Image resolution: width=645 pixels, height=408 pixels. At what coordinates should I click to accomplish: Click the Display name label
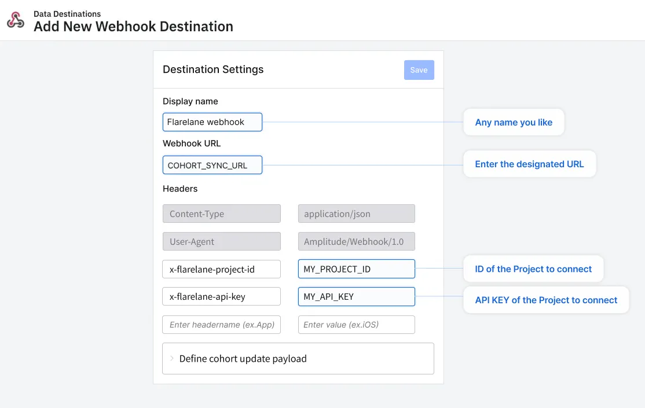click(x=190, y=102)
